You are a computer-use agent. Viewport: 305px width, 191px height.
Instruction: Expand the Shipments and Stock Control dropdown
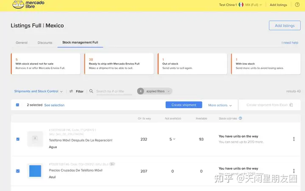[38, 91]
